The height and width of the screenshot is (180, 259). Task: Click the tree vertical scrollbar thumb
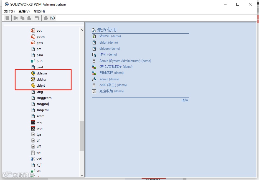pos(82,136)
